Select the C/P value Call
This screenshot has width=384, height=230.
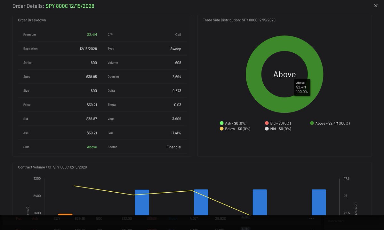click(178, 34)
